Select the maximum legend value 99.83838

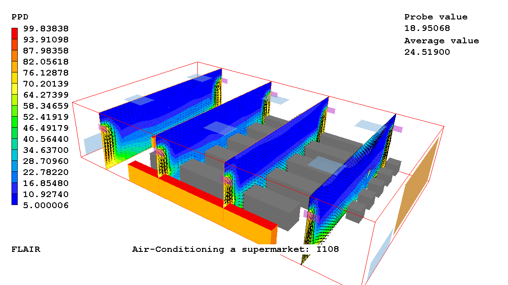point(46,29)
